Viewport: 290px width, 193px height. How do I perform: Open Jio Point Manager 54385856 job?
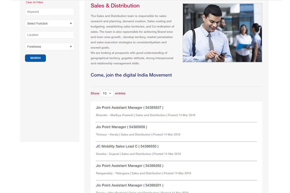pyautogui.click(x=121, y=127)
